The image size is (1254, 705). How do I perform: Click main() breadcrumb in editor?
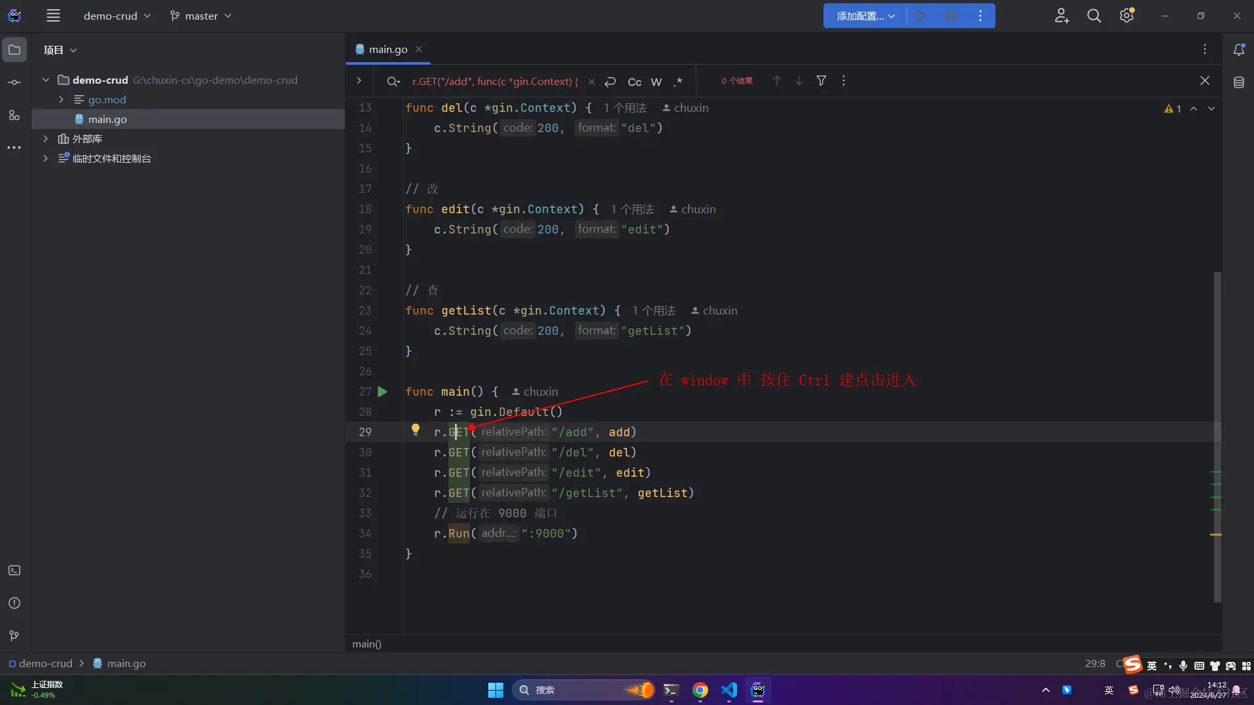367,644
